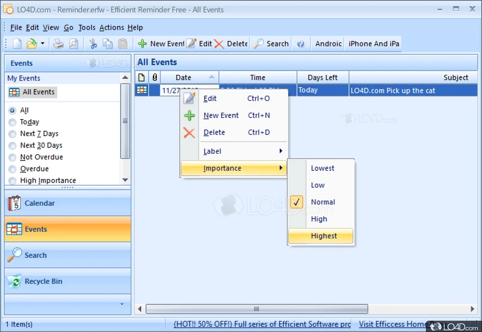
Task: Expand the Importance submenu arrow
Action: point(281,168)
